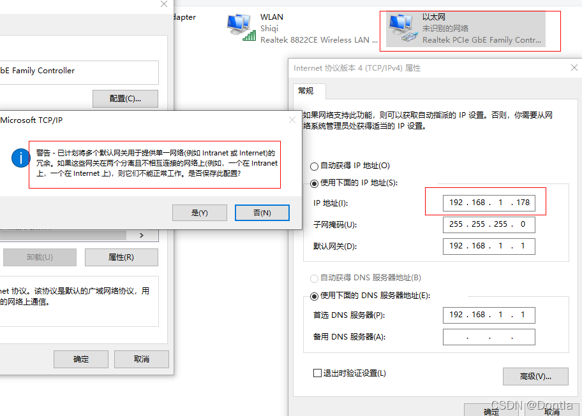Click the 配置(C)... button

pos(125,99)
